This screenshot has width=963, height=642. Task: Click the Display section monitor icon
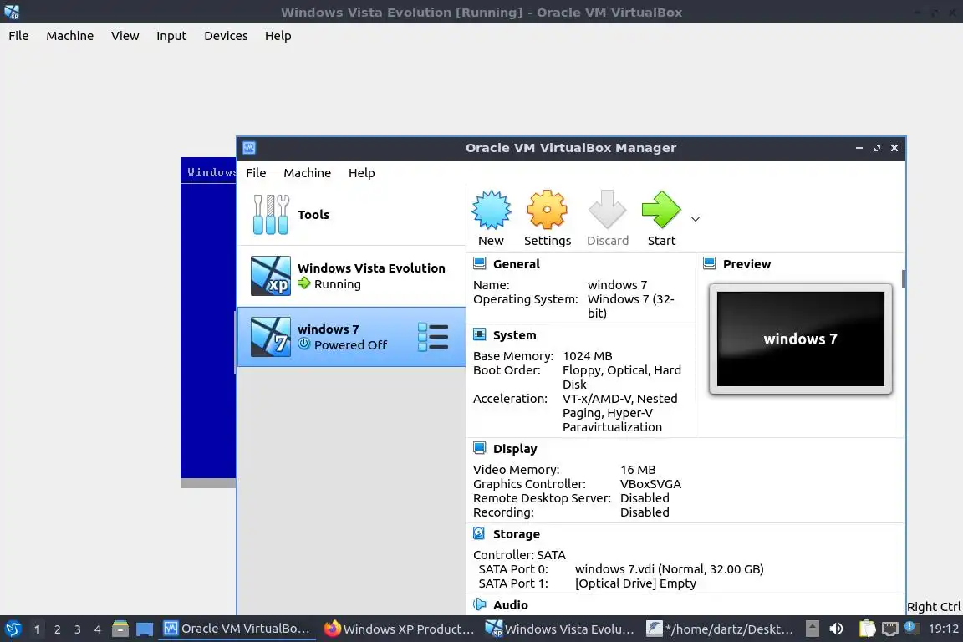point(480,448)
